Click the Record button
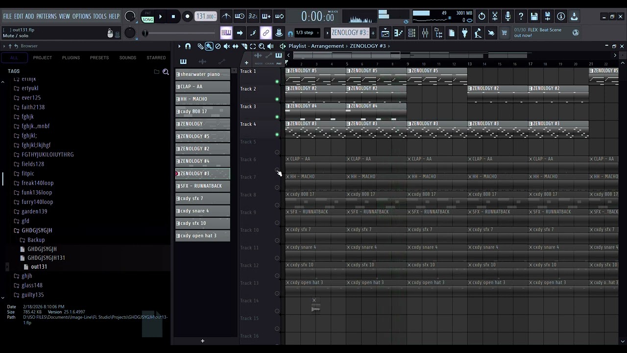 187,16
